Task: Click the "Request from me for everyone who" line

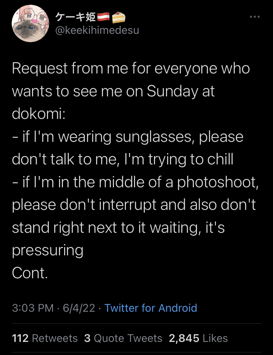Action: pos(131,69)
